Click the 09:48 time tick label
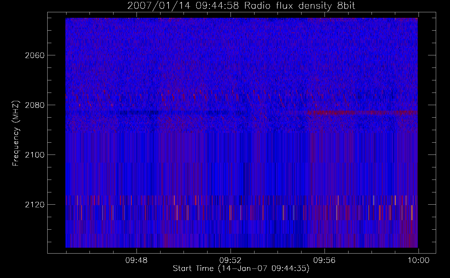This screenshot has height=278, width=450. 136,260
